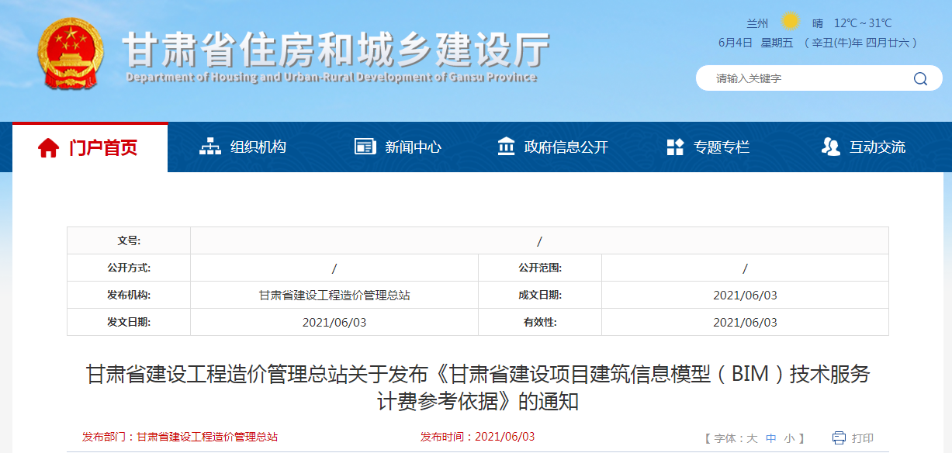952x453 pixels.
Task: Click the 公开范围 label cell
Action: (540, 268)
